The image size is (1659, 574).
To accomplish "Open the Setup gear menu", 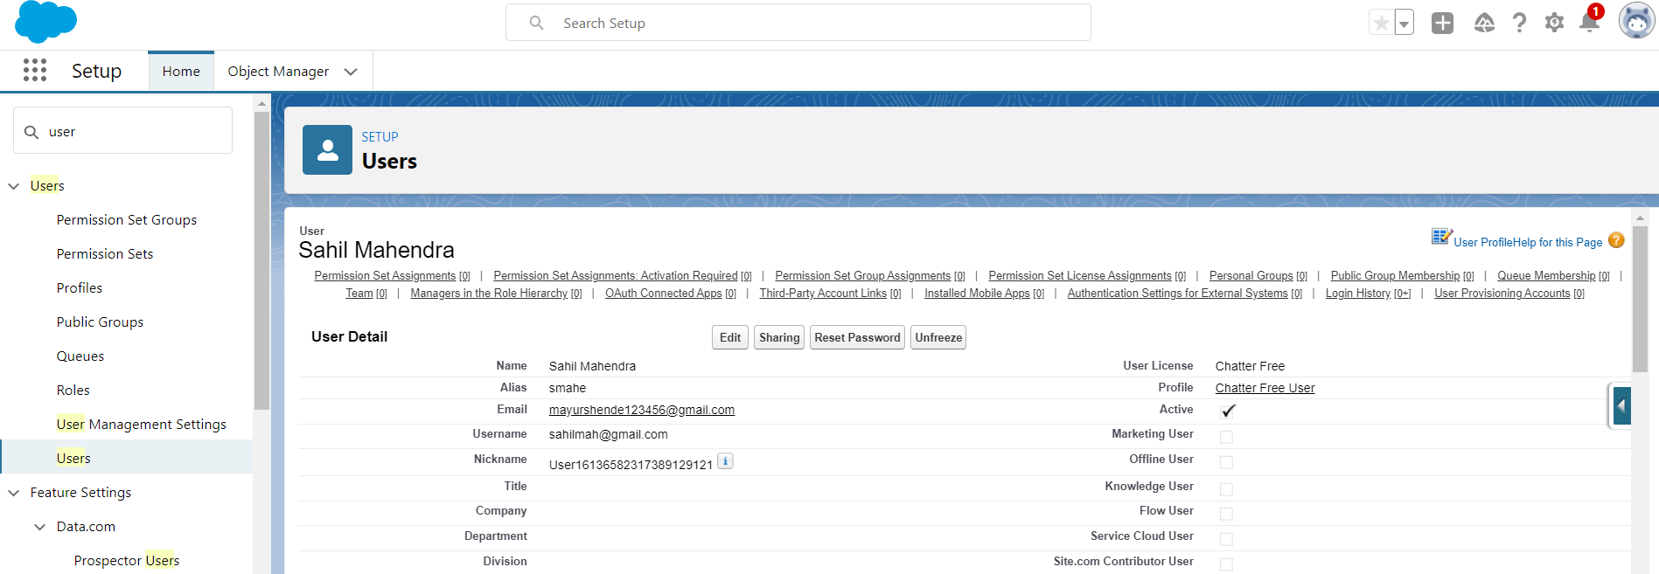I will coord(1554,23).
